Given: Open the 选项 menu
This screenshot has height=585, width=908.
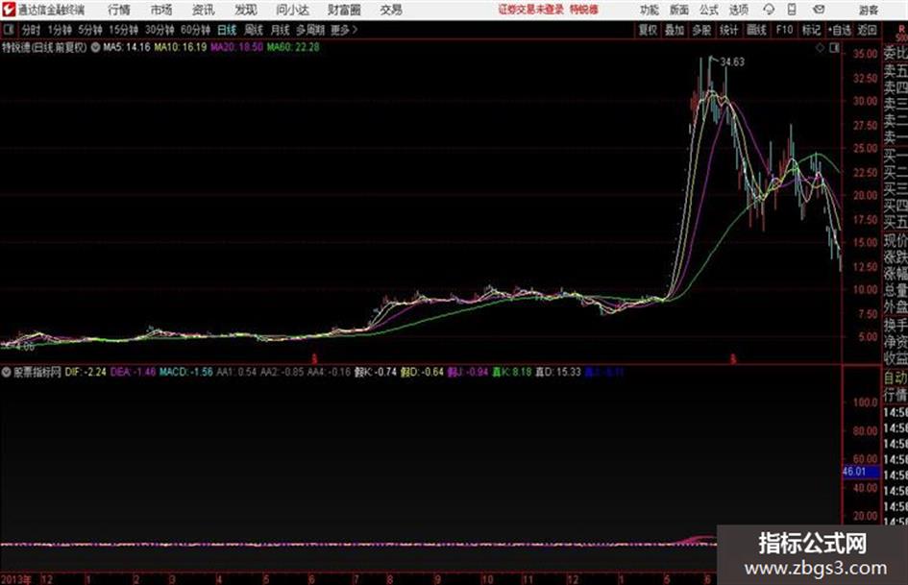Looking at the screenshot, I should 738,10.
